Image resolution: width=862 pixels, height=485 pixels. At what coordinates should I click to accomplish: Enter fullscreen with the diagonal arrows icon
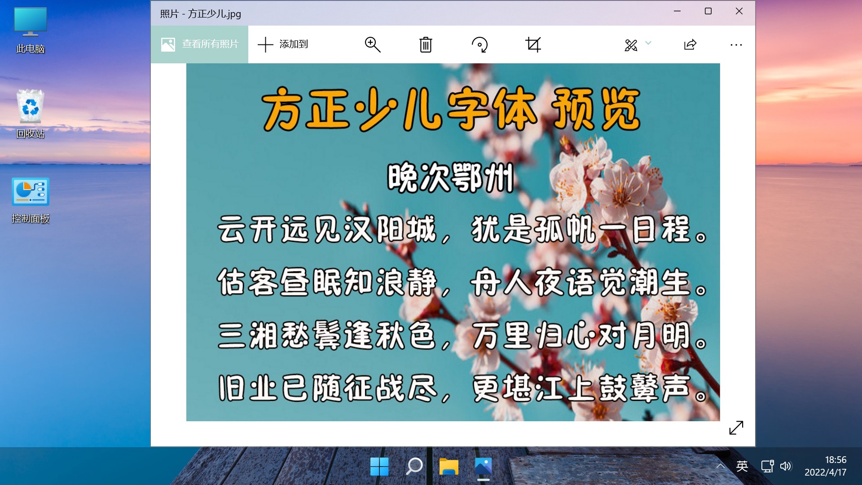tap(736, 428)
